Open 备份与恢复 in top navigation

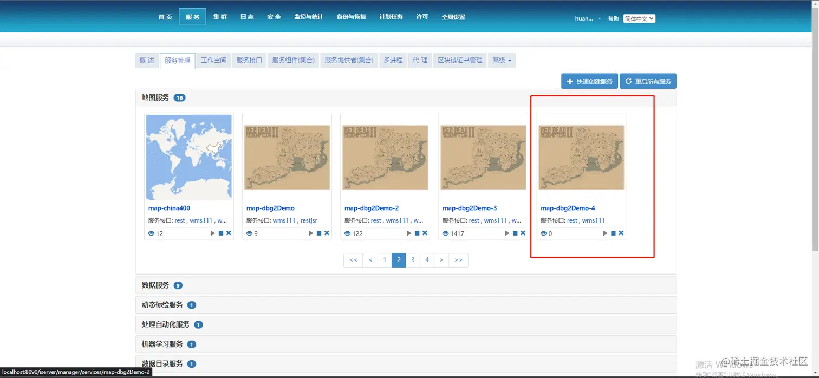coord(352,17)
